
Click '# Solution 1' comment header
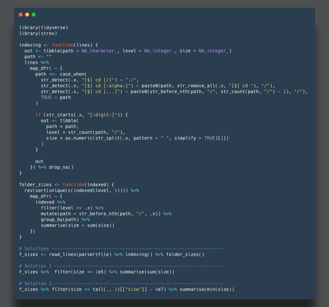(121, 266)
